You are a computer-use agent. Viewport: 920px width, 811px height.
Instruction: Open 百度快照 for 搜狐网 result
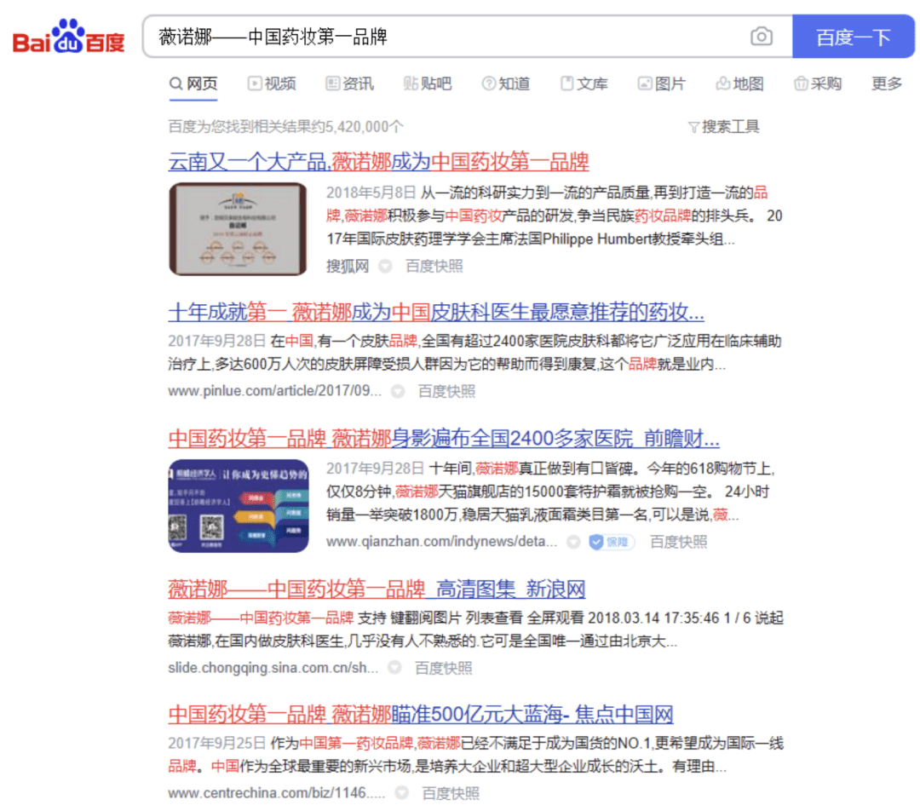[x=434, y=267]
